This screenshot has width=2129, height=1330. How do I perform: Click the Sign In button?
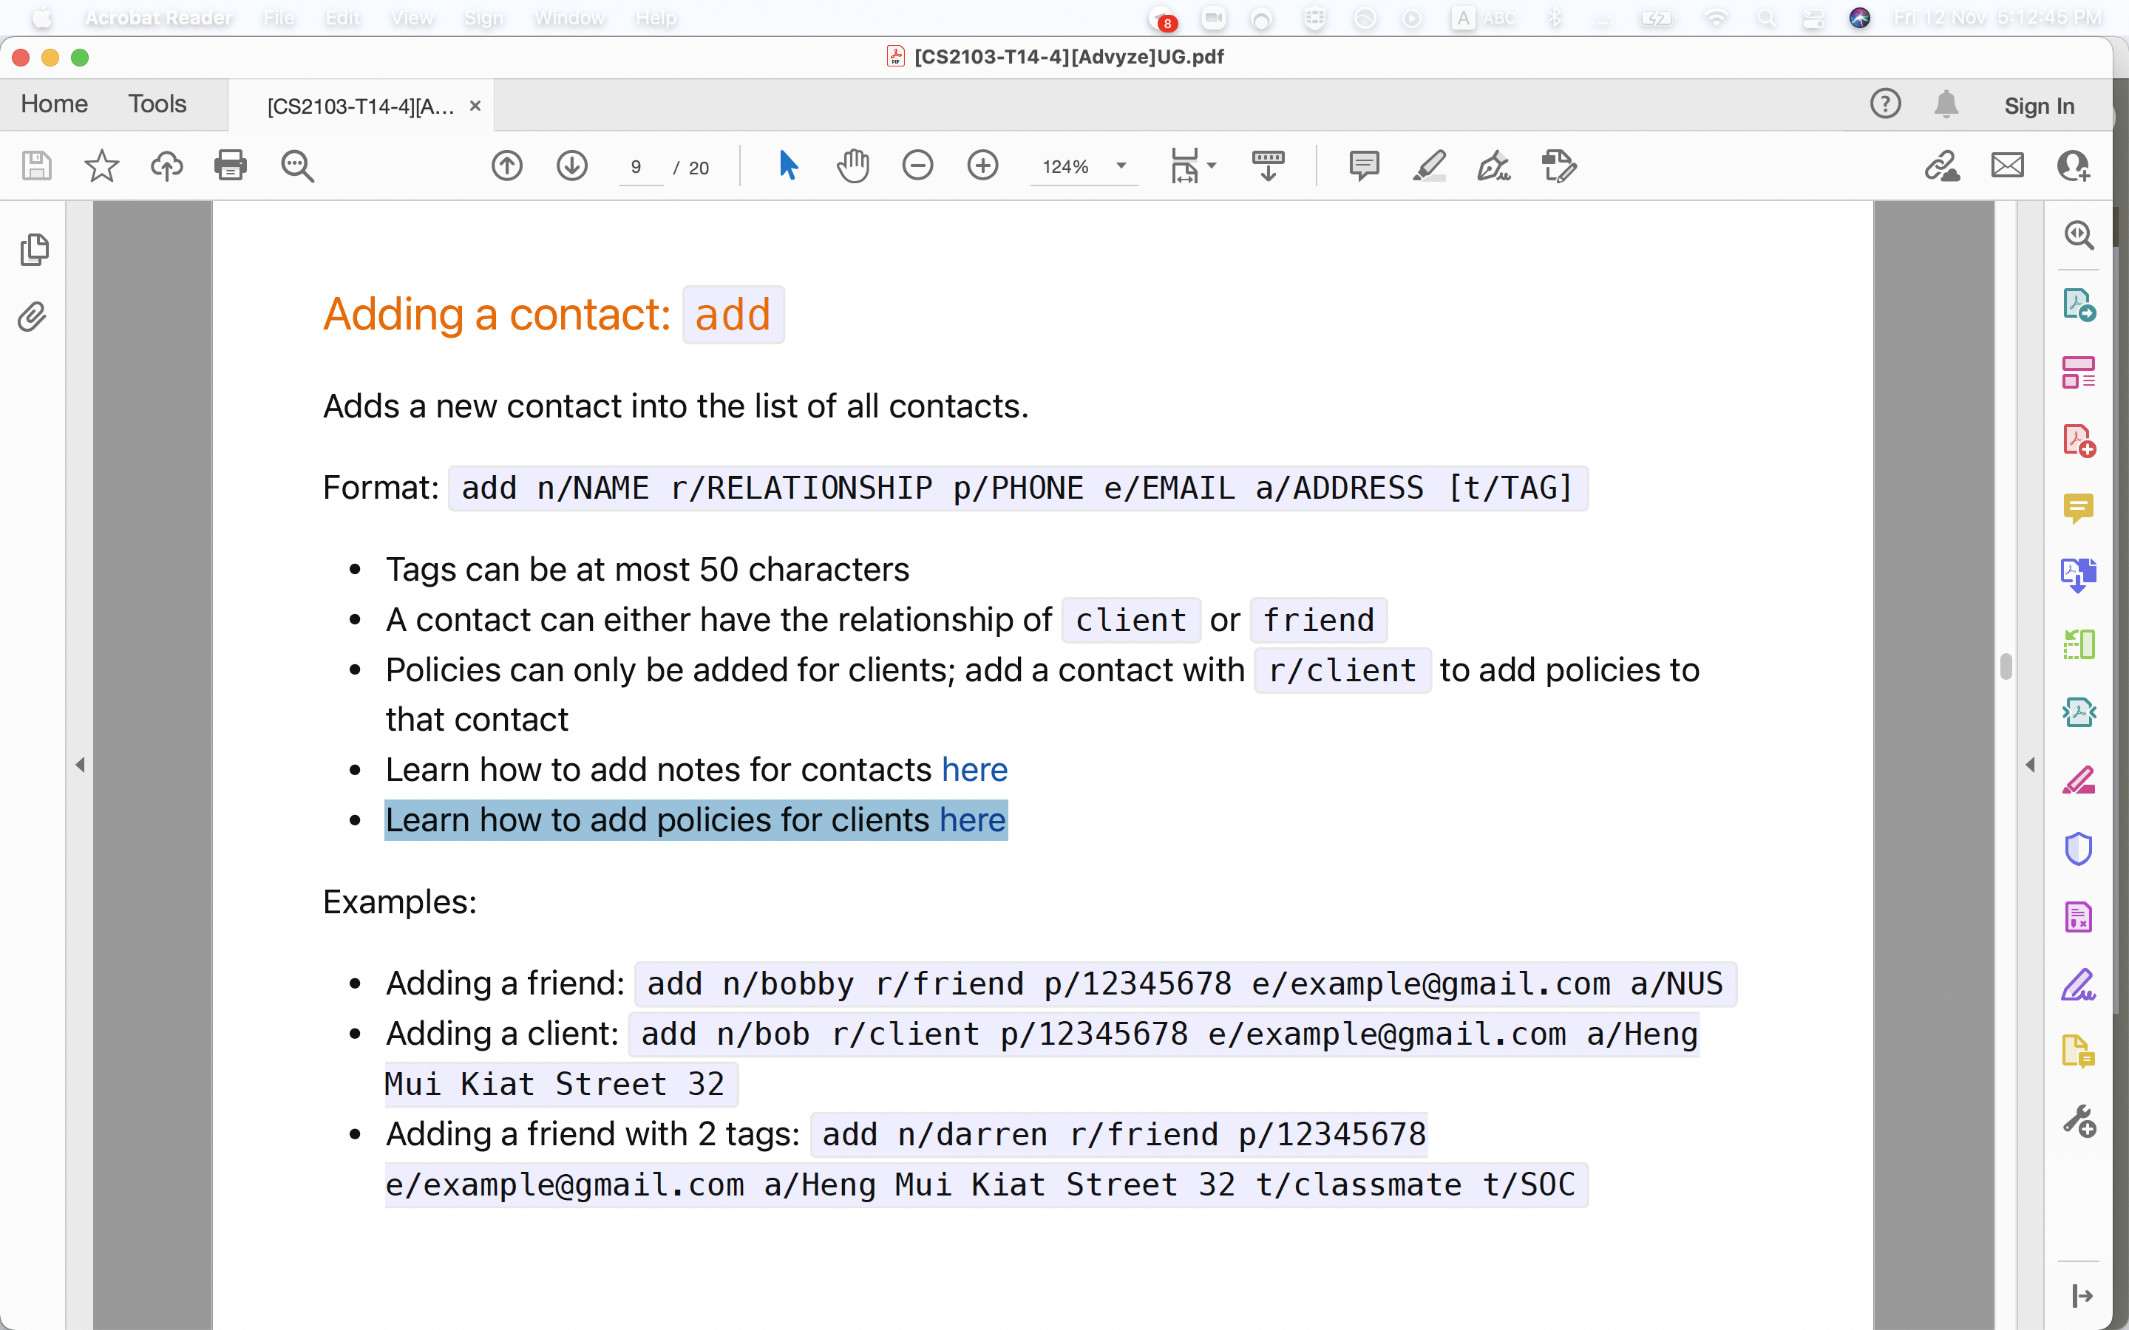click(x=2038, y=106)
